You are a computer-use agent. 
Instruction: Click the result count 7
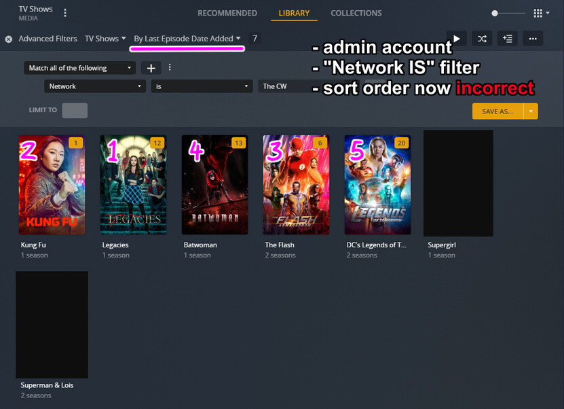pyautogui.click(x=255, y=39)
